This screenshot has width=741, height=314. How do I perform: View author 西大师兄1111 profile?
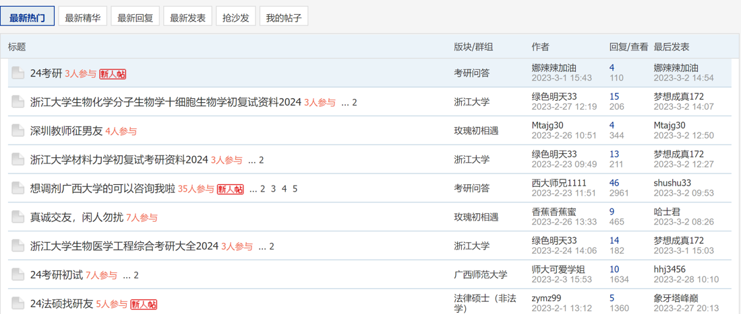pos(559,184)
